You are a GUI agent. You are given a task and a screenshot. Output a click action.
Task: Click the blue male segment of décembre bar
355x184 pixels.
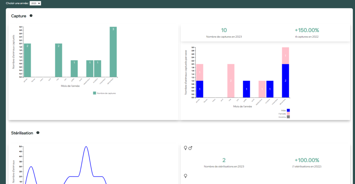click(x=286, y=81)
